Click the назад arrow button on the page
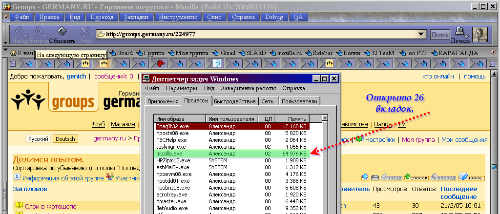 [x=392, y=177]
